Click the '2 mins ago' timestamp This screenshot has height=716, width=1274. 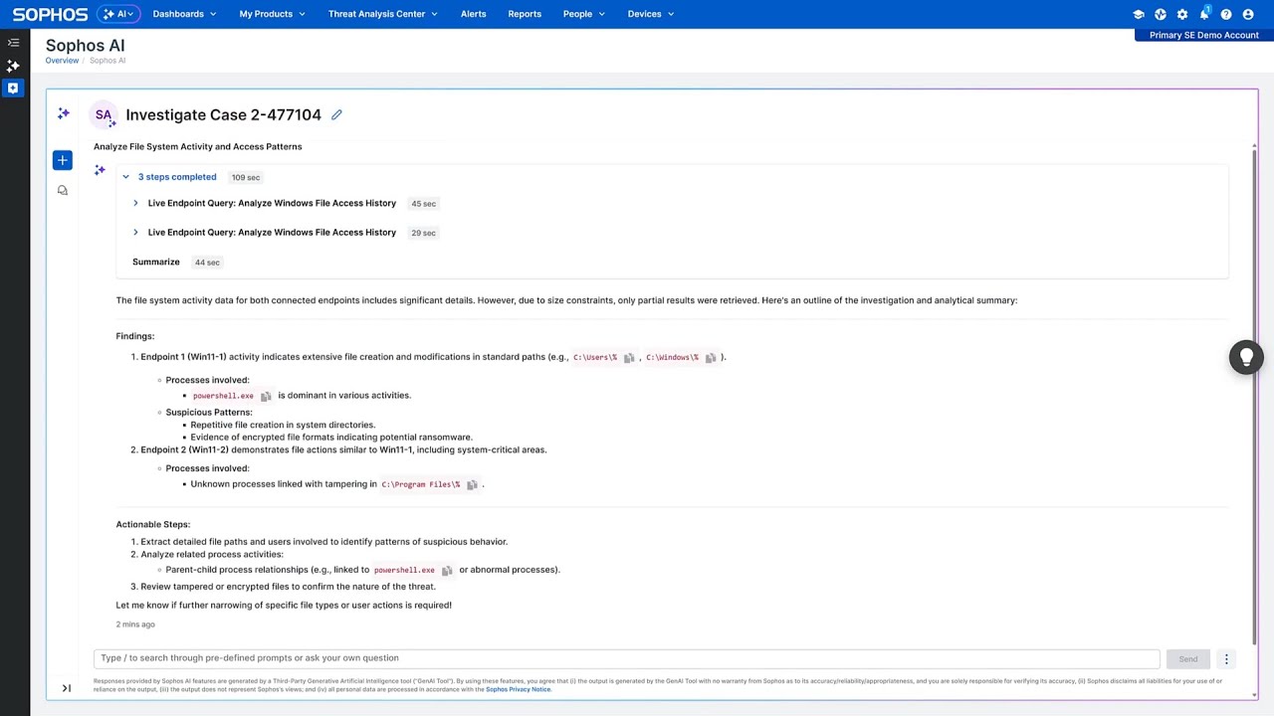pos(135,625)
